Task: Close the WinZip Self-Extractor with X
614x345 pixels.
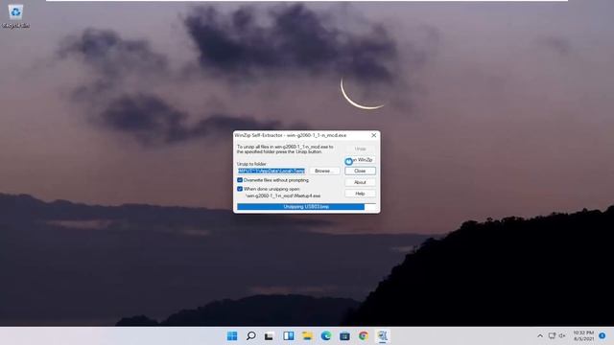Action: pyautogui.click(x=373, y=135)
